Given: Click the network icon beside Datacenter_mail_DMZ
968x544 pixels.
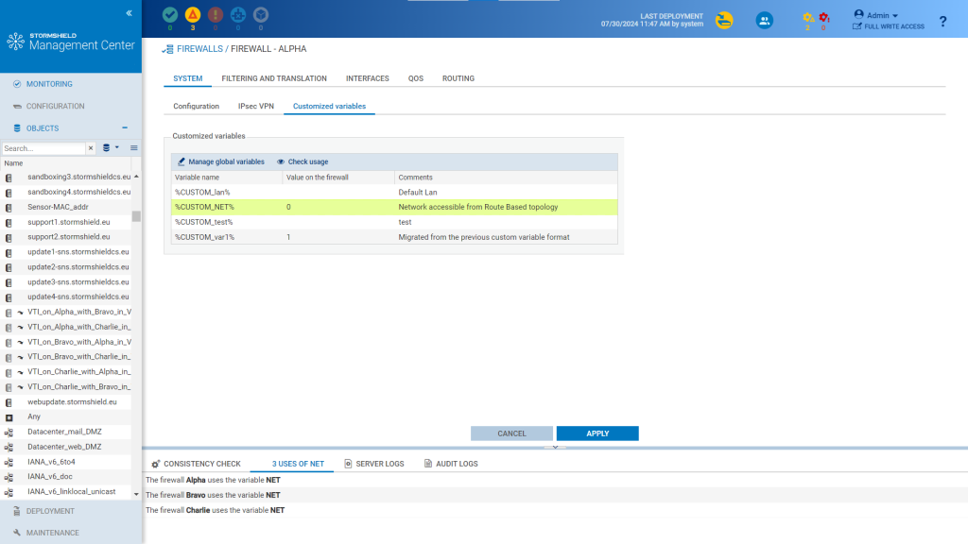Looking at the screenshot, I should [9, 433].
